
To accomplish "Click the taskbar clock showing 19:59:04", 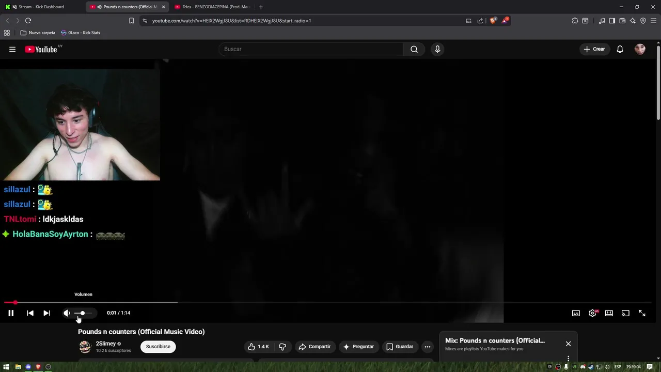I will click(x=634, y=367).
